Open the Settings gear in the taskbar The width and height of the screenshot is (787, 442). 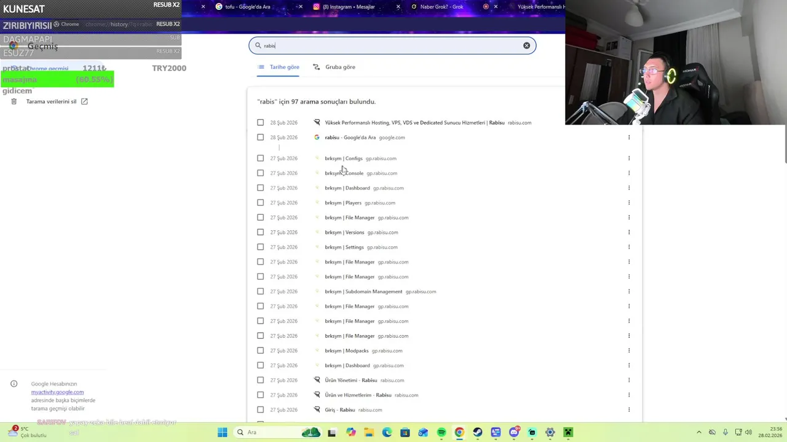550,432
